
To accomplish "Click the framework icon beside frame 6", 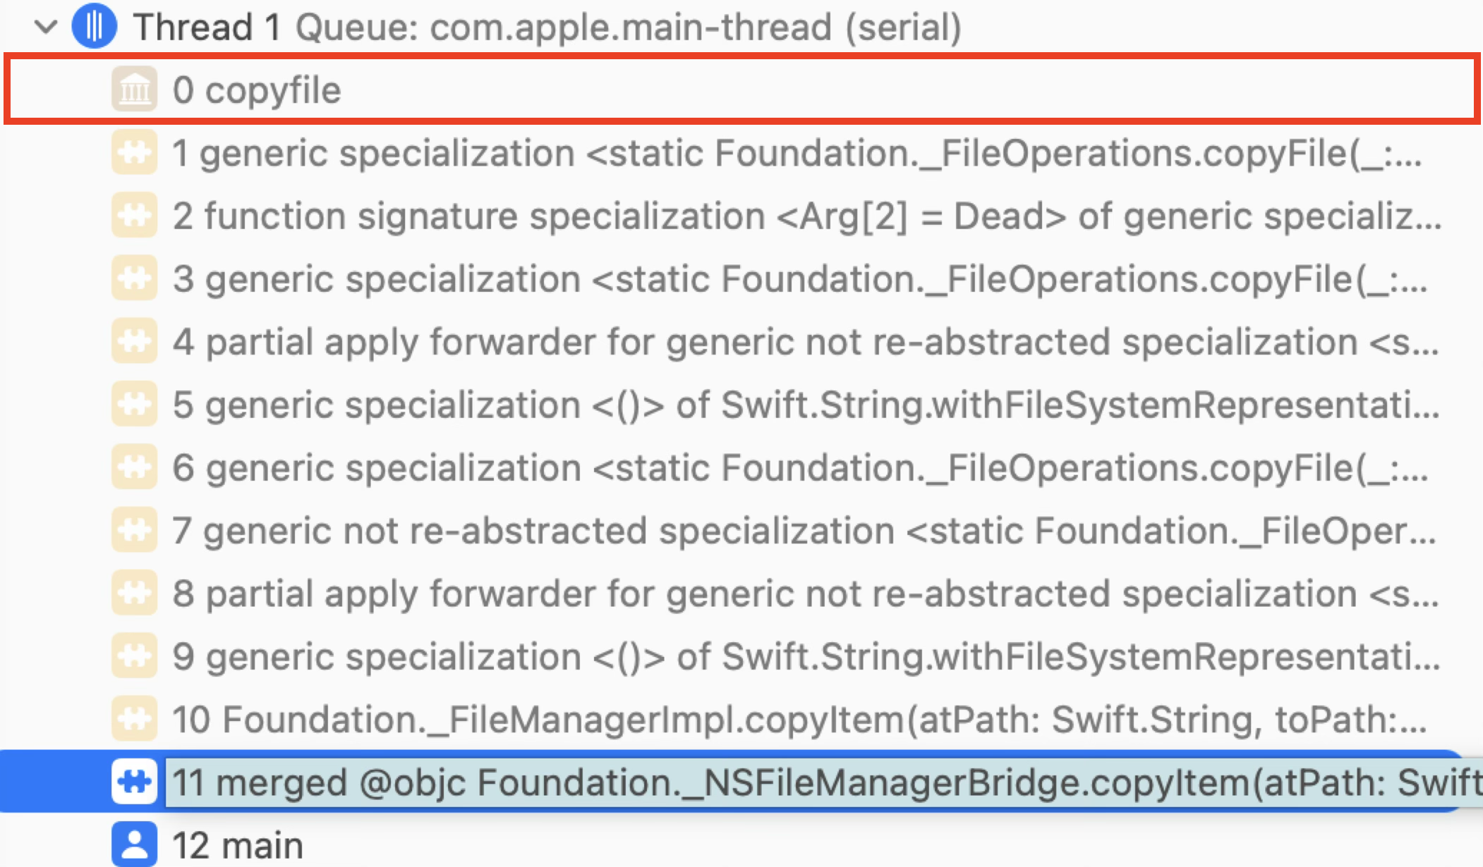I will [x=134, y=467].
